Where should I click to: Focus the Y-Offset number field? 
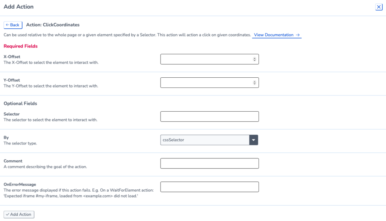[x=210, y=83]
